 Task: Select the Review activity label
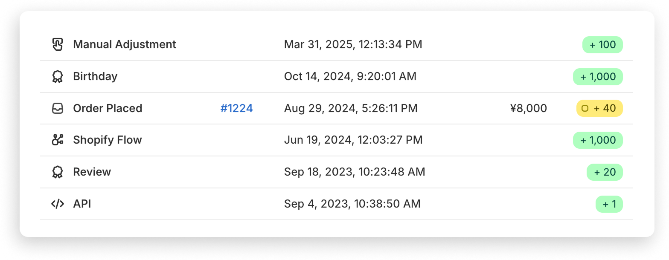click(x=92, y=172)
